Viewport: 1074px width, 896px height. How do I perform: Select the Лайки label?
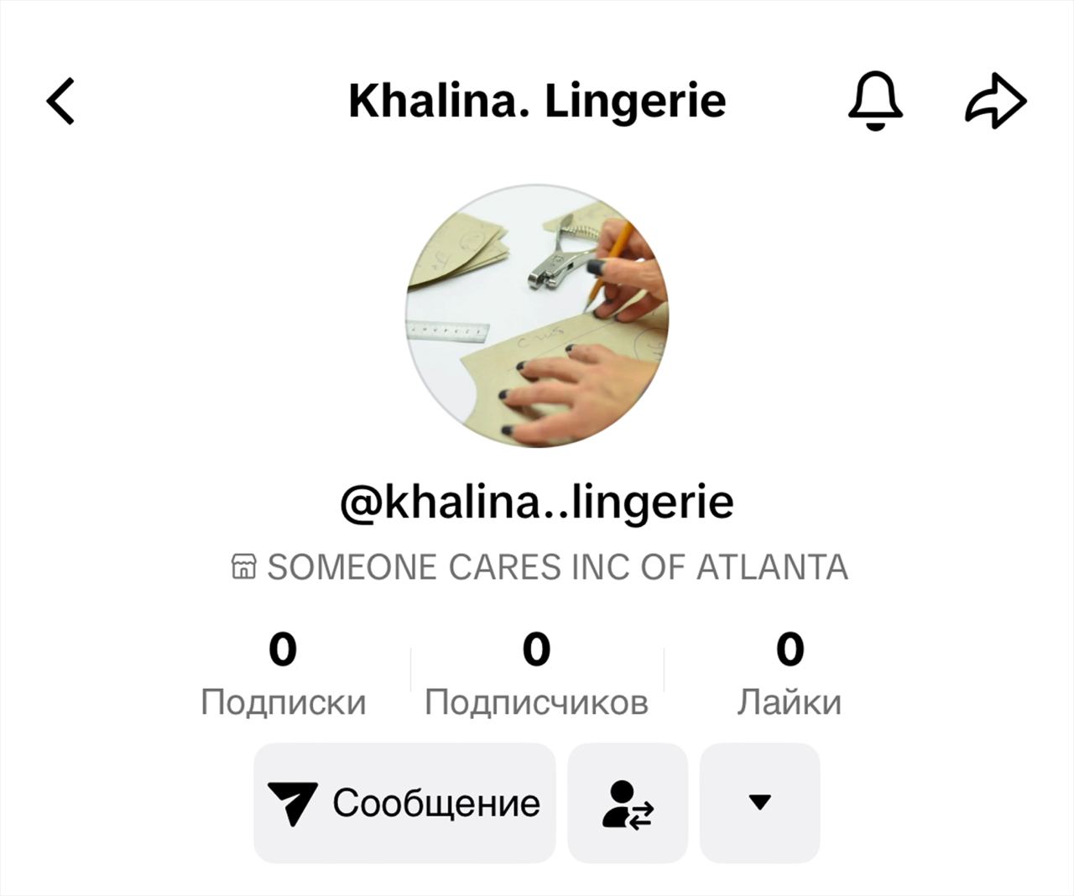[x=789, y=702]
